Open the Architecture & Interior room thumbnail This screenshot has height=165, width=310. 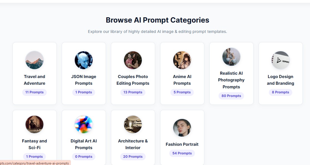pyautogui.click(x=133, y=124)
